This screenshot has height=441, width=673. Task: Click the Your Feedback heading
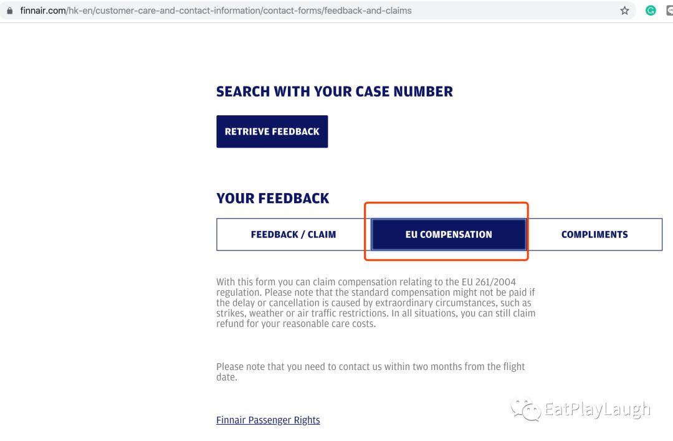[x=272, y=199]
